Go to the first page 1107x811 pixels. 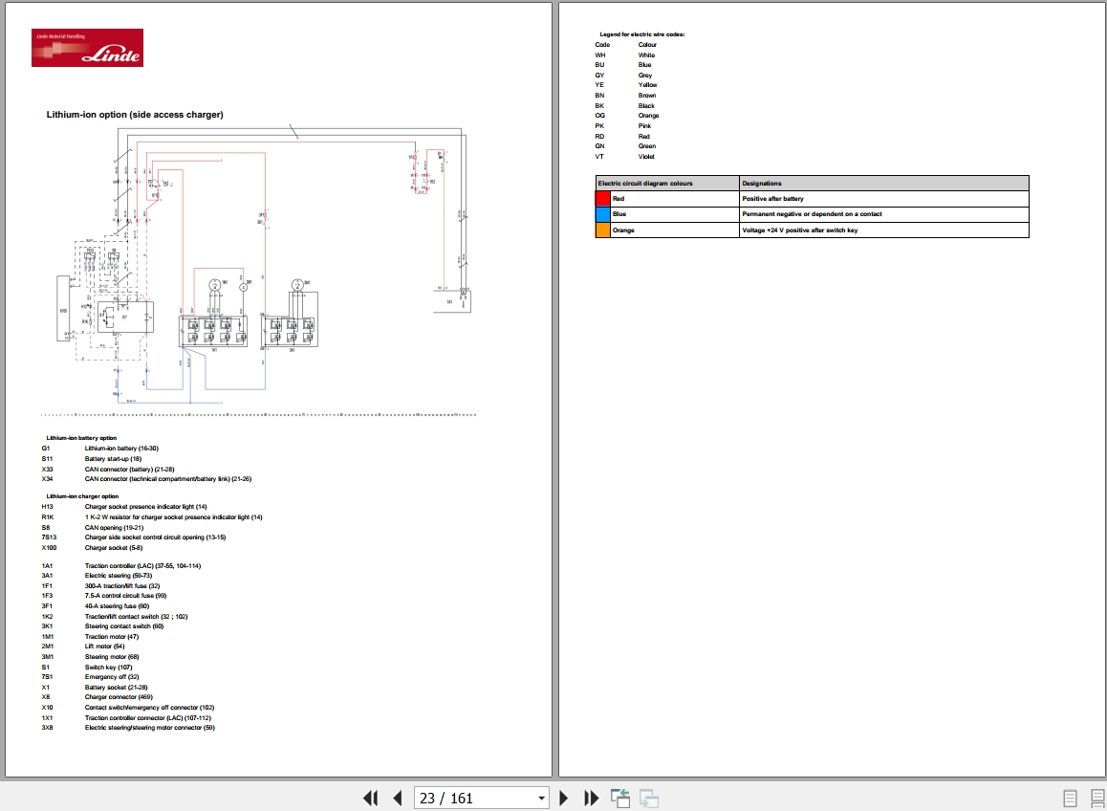tap(370, 799)
